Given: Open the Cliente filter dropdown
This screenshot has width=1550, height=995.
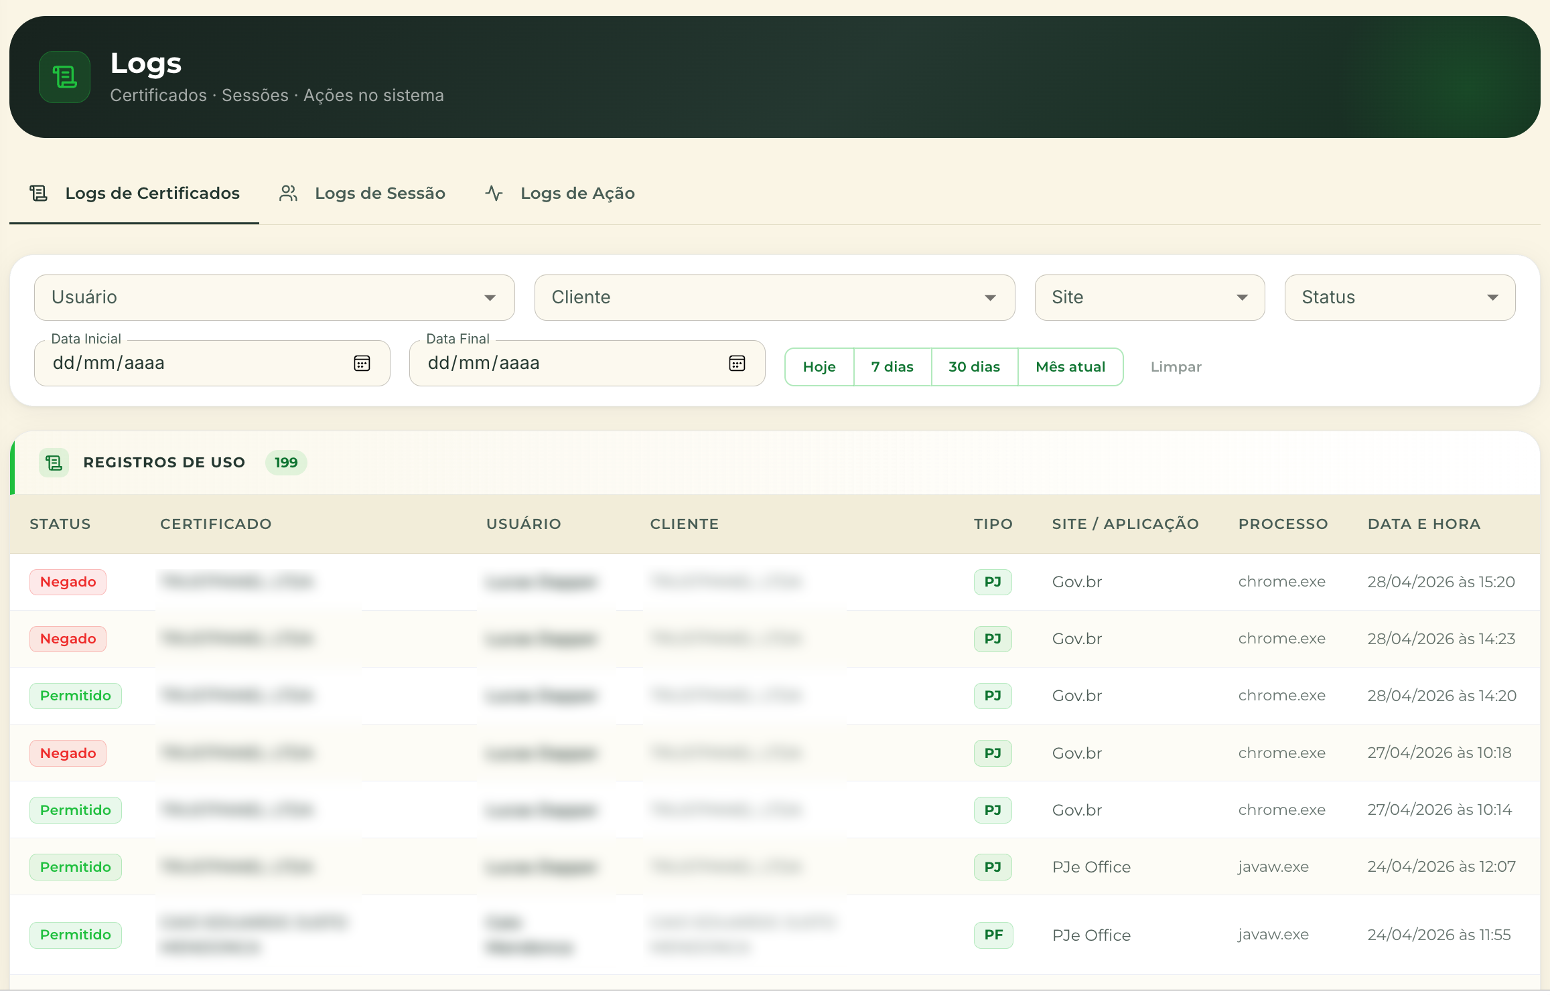Looking at the screenshot, I should (x=774, y=297).
